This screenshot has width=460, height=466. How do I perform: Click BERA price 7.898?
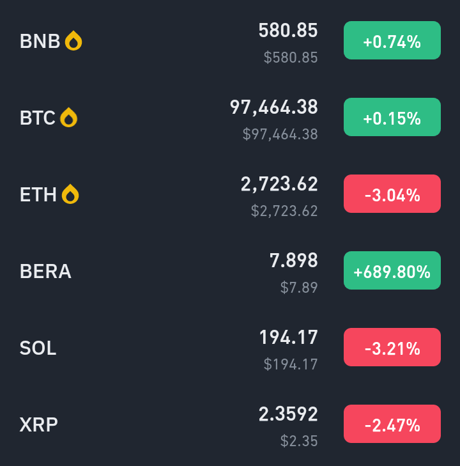click(x=294, y=260)
